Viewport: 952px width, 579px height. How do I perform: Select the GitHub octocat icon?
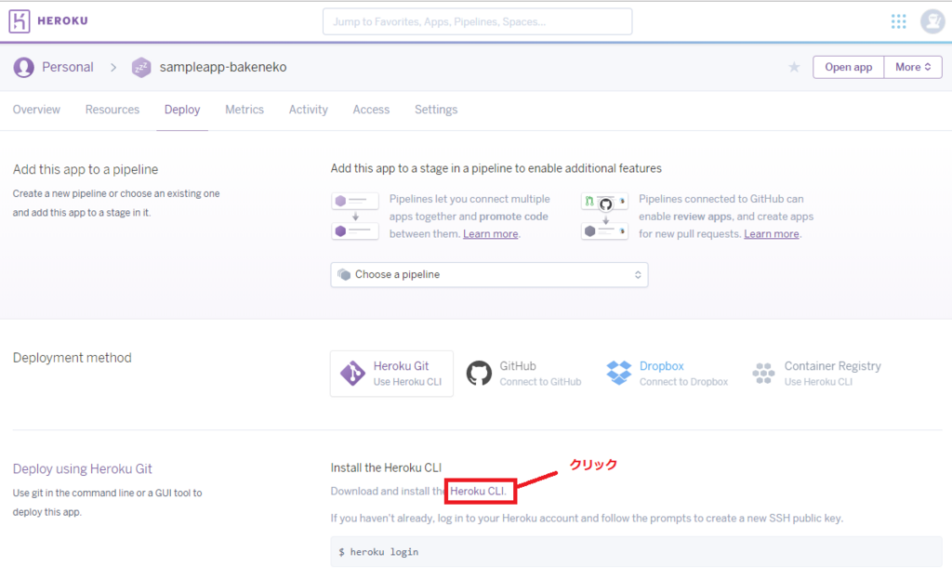pos(479,374)
